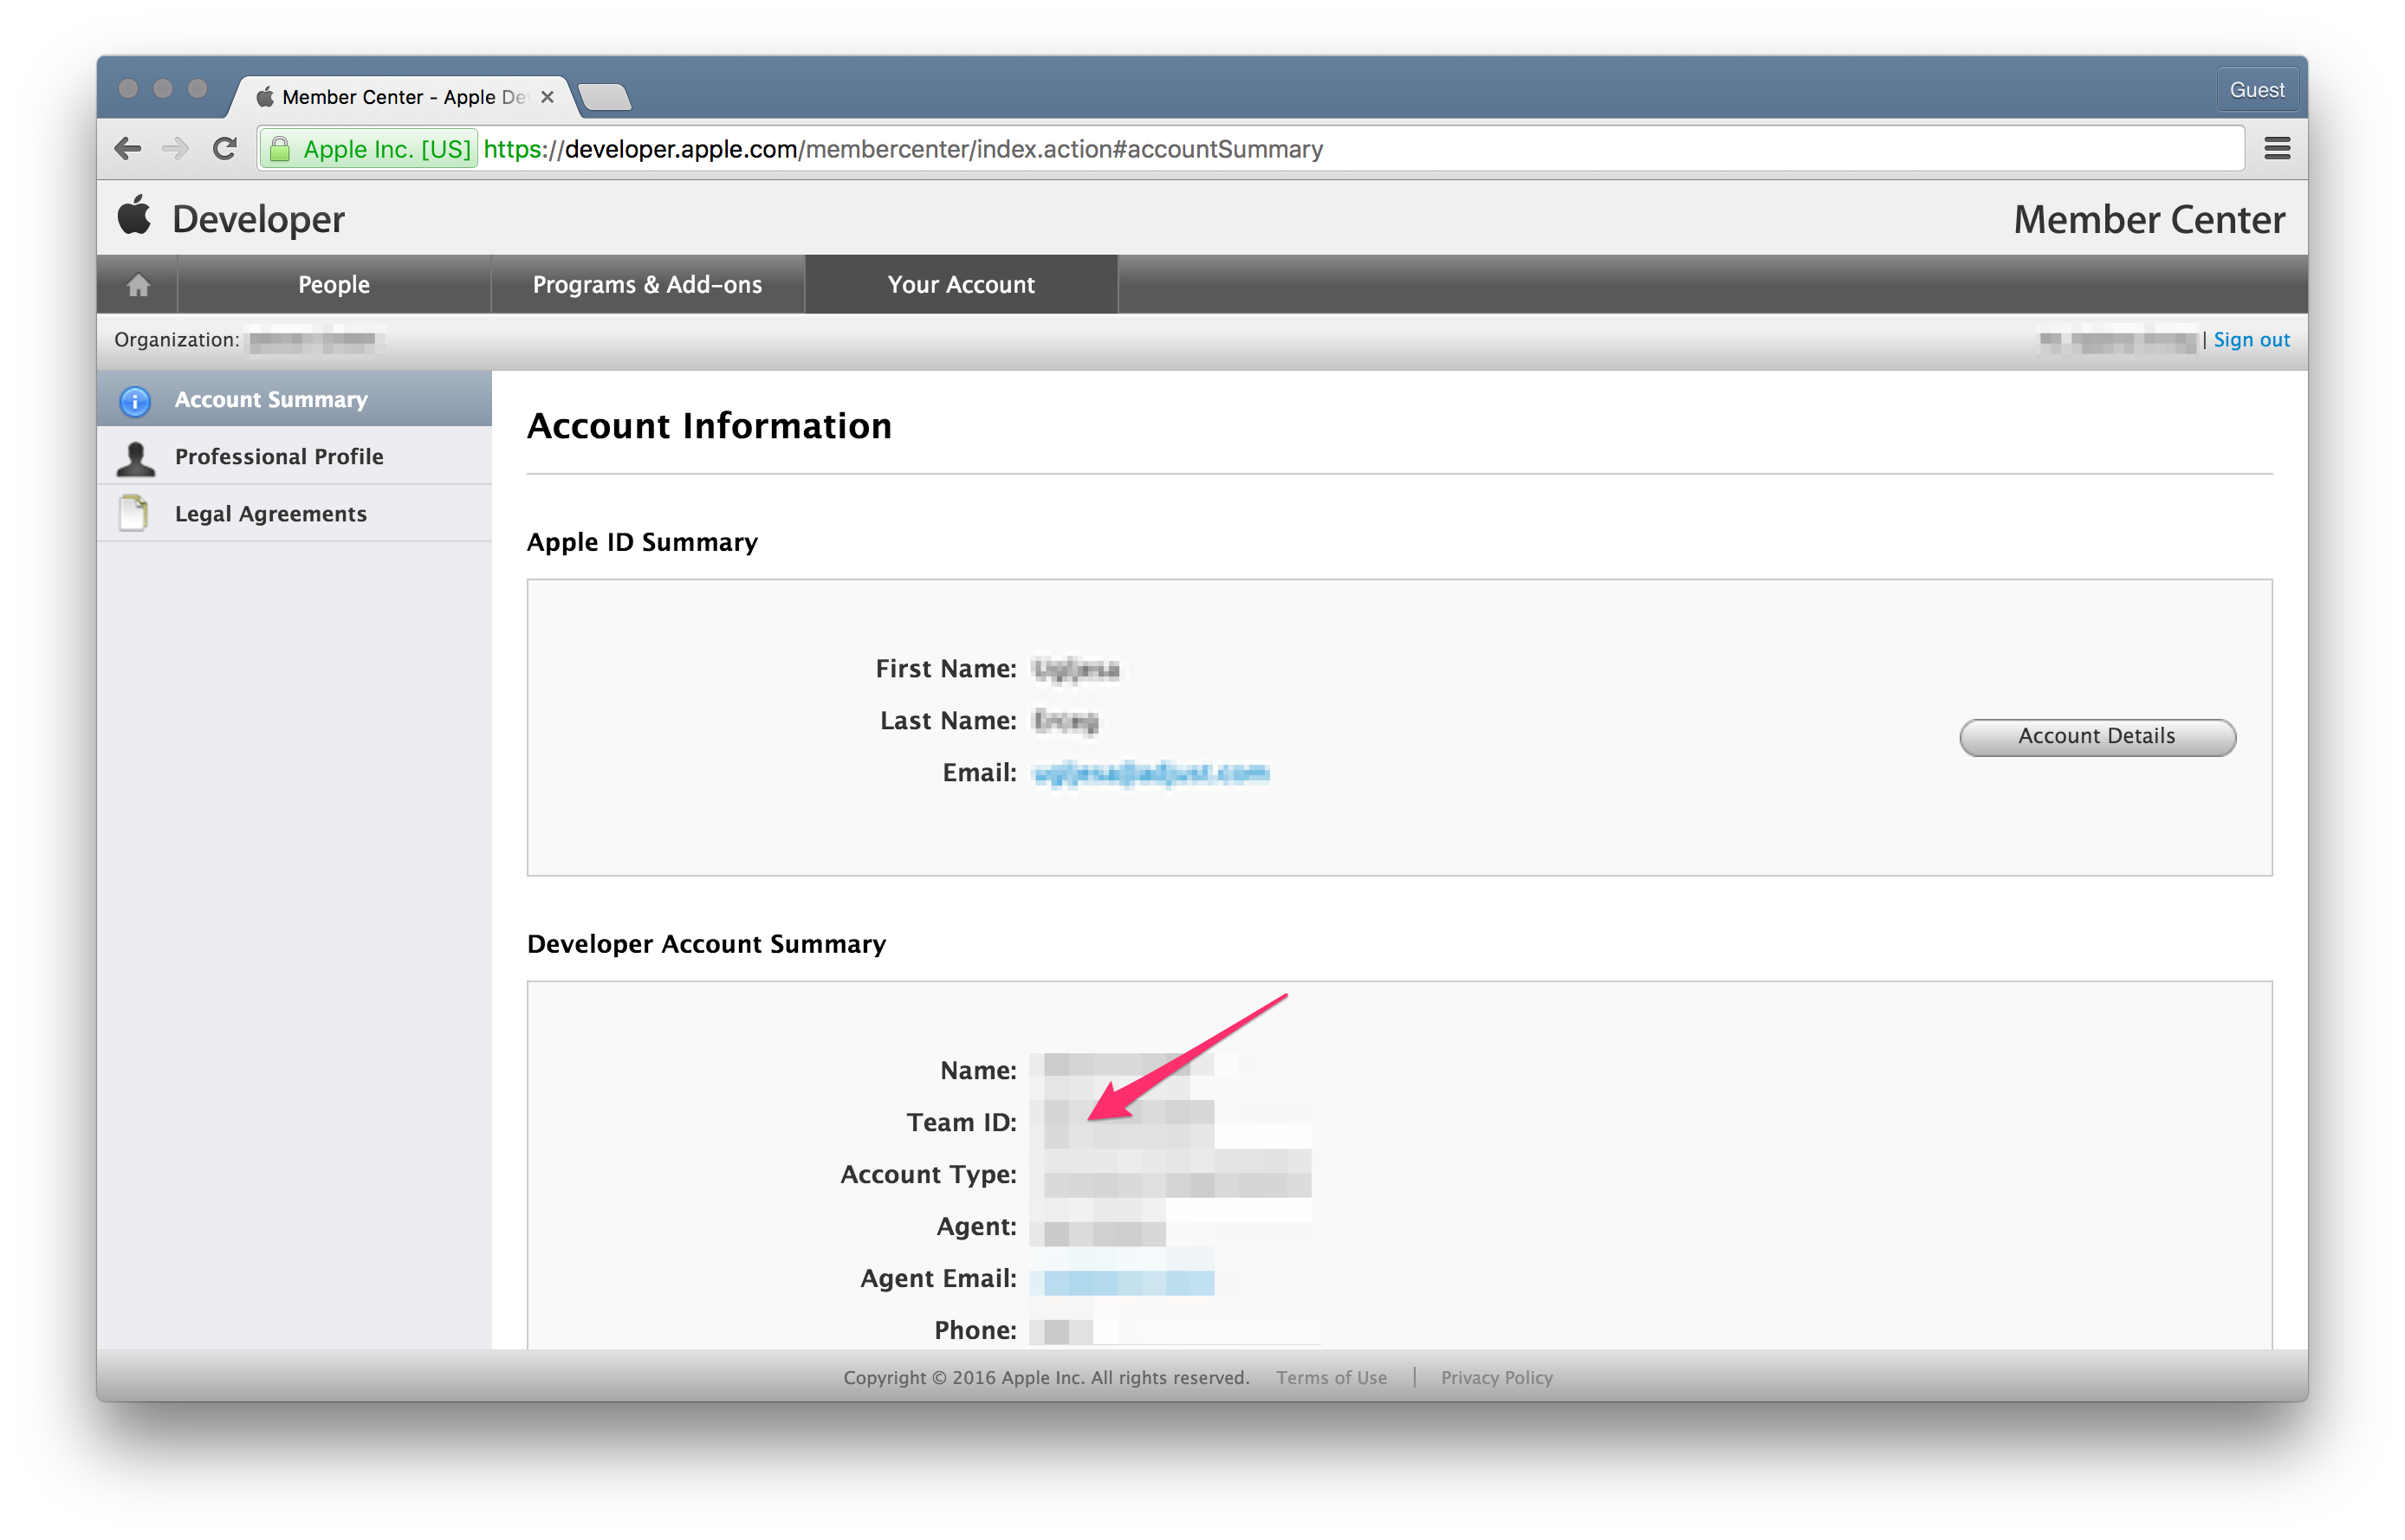The width and height of the screenshot is (2405, 1540).
Task: Click the green lock security icon
Action: click(x=280, y=149)
